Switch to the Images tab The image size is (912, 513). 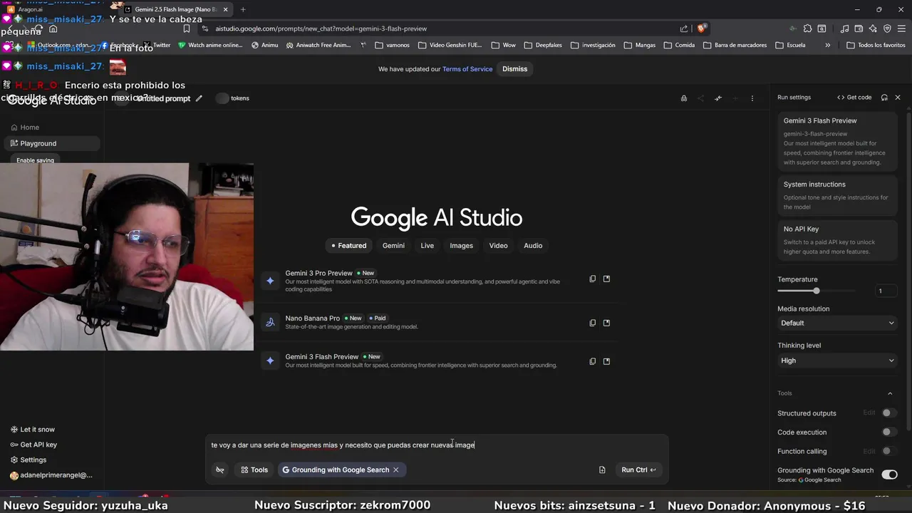(462, 246)
